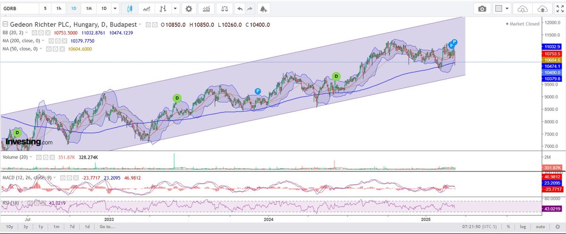Remove the MACD indicator

76,178
